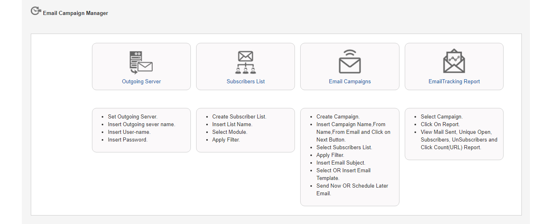Open the Outgoing Server text link
Viewport: 551px width, 224px height.
(141, 81)
